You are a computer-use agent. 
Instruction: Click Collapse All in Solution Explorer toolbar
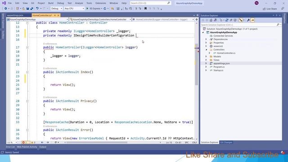click(231, 20)
